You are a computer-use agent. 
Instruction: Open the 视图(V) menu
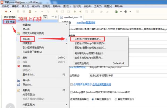[x=108, y=6]
